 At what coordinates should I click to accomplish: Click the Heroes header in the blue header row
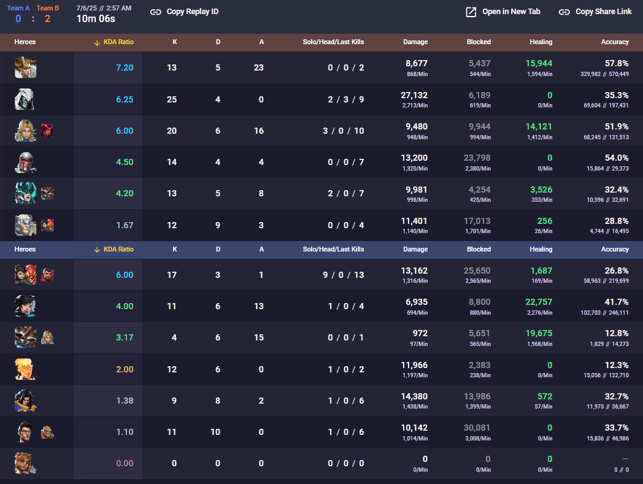pos(25,249)
